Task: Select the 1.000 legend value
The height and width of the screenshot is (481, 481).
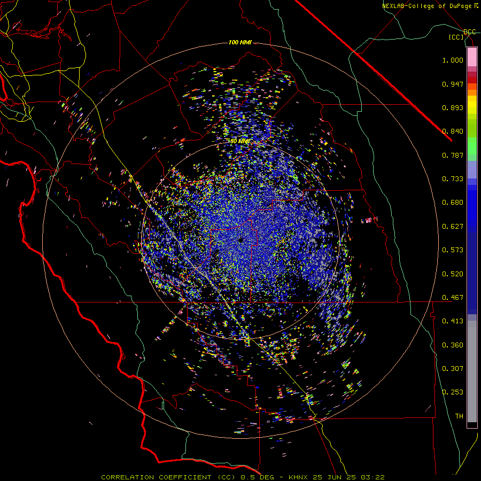Action: click(x=453, y=60)
